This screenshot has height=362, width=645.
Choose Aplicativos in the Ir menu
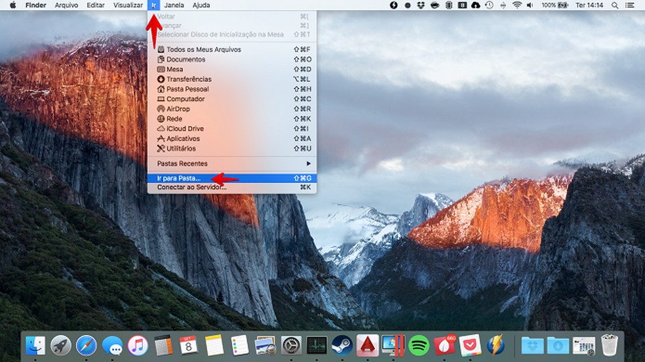(x=232, y=138)
